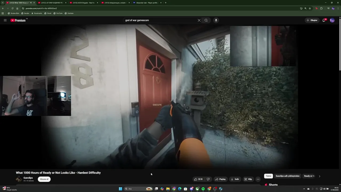Click the taskbar 'Ara' search box
Viewport: 341px width, 192px height.
tap(139, 189)
